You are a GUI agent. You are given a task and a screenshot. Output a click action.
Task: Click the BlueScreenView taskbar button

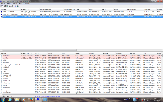tap(38, 100)
